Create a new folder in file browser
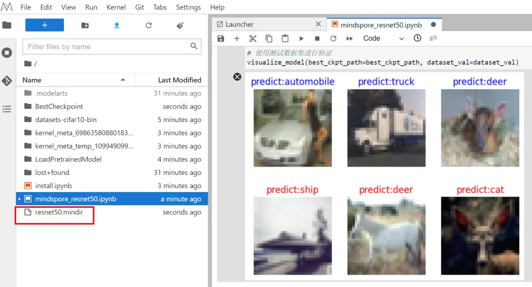The image size is (532, 287). point(85,25)
